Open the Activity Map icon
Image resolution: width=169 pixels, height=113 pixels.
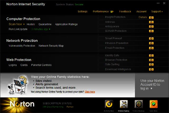click(109, 104)
